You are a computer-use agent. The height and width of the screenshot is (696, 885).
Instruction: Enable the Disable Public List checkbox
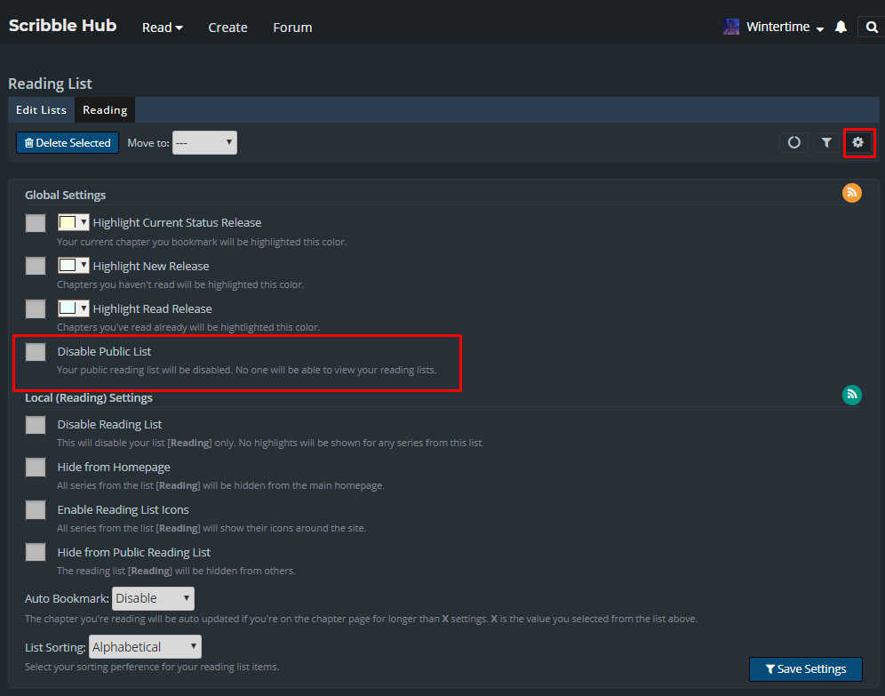pos(36,352)
